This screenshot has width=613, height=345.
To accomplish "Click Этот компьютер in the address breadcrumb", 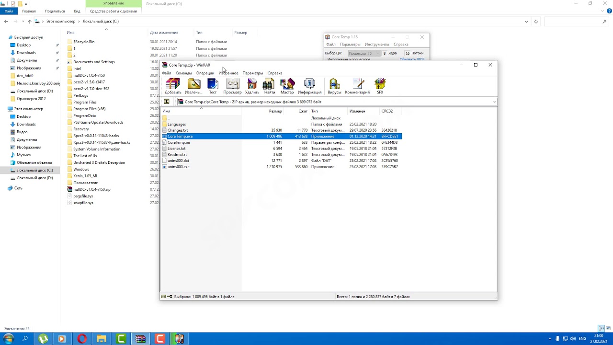I will click(61, 22).
